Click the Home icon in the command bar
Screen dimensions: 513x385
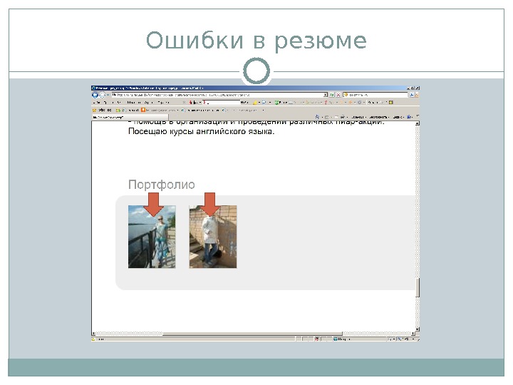click(317, 117)
